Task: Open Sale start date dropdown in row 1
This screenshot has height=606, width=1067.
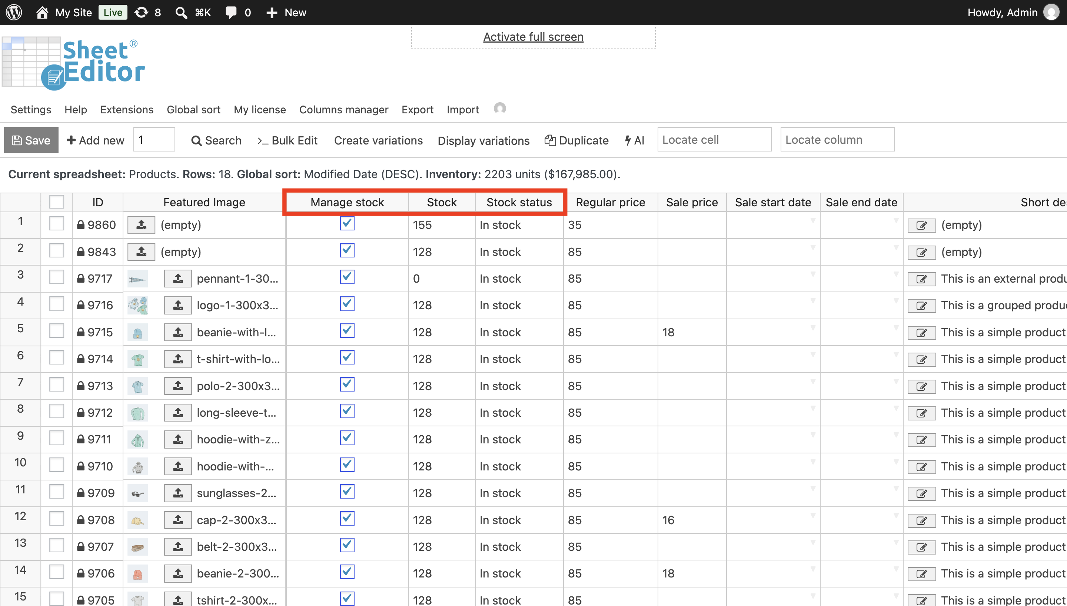Action: point(813,220)
